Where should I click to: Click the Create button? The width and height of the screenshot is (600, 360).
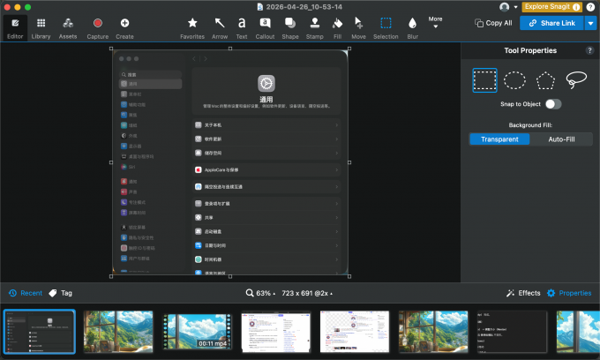pyautogui.click(x=124, y=28)
